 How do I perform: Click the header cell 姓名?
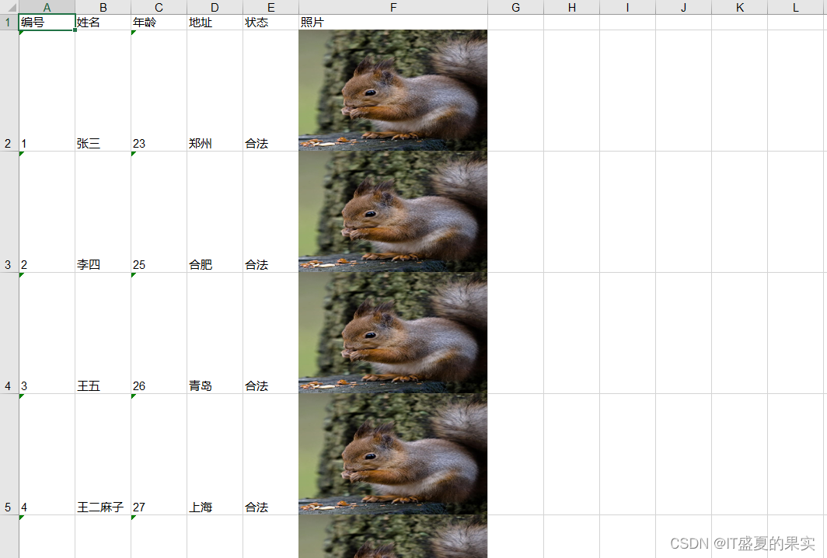pyautogui.click(x=103, y=23)
